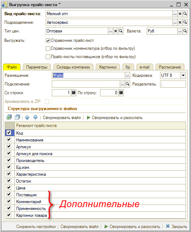Minimize the Выгрузка прайс-листа window
This screenshot has height=232, width=191.
coord(171,5)
